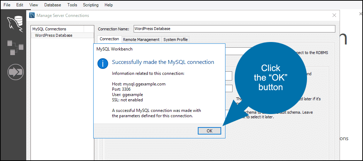363x161 pixels.
Task: Click the 'Successfully made the MySQL connection' heading
Action: pyautogui.click(x=163, y=62)
